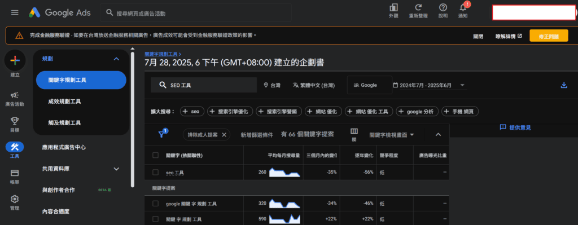Click 瞭解詳情 link in banner
The image size is (578, 225).
509,36
